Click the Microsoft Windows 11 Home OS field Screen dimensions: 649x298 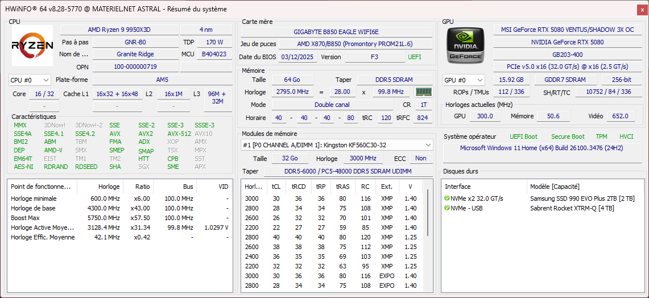point(542,152)
